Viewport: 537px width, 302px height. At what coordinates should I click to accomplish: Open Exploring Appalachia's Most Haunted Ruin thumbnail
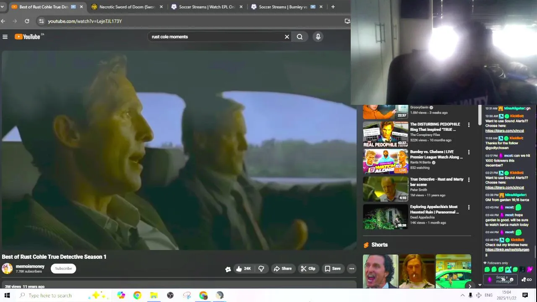[385, 216]
